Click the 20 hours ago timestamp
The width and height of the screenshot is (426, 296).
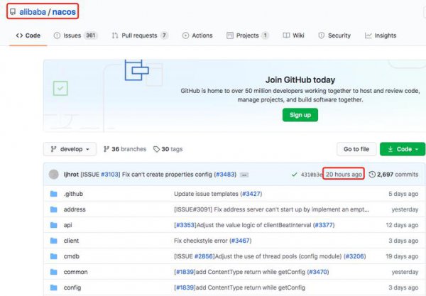point(344,175)
